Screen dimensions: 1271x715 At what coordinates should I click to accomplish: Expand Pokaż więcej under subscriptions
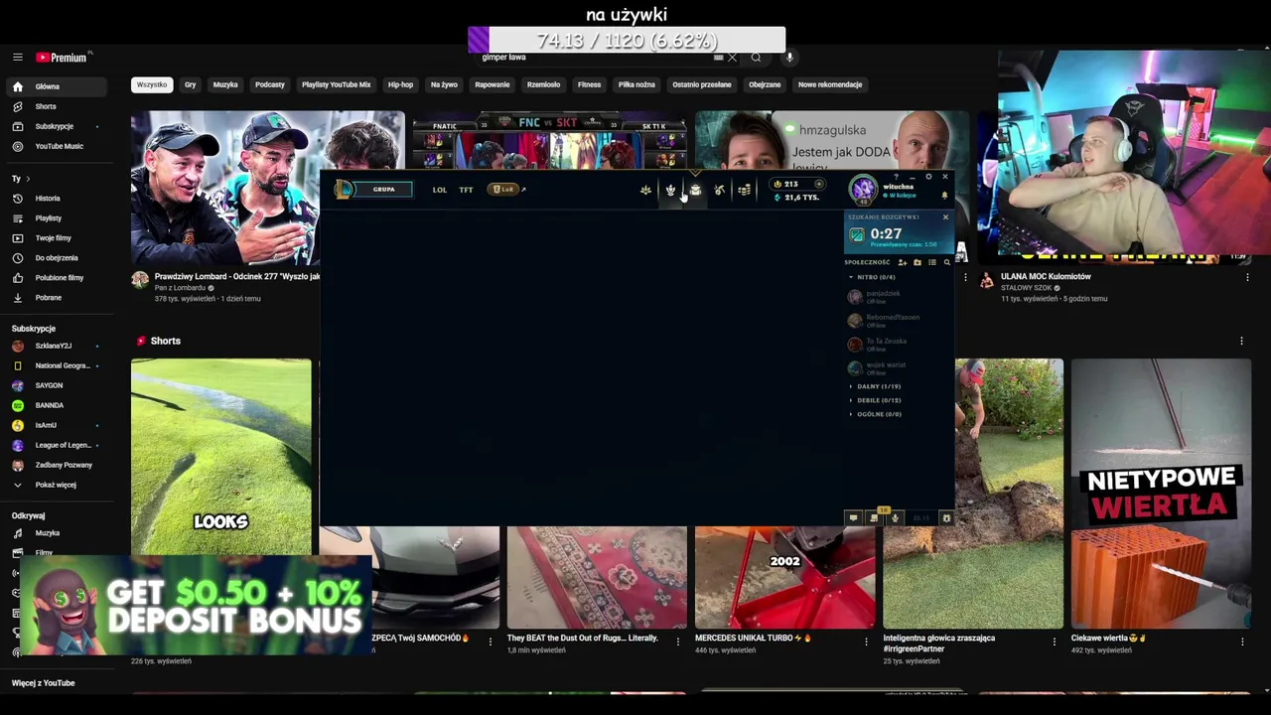[58, 485]
